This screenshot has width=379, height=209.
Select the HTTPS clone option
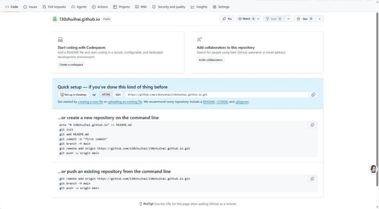point(106,95)
